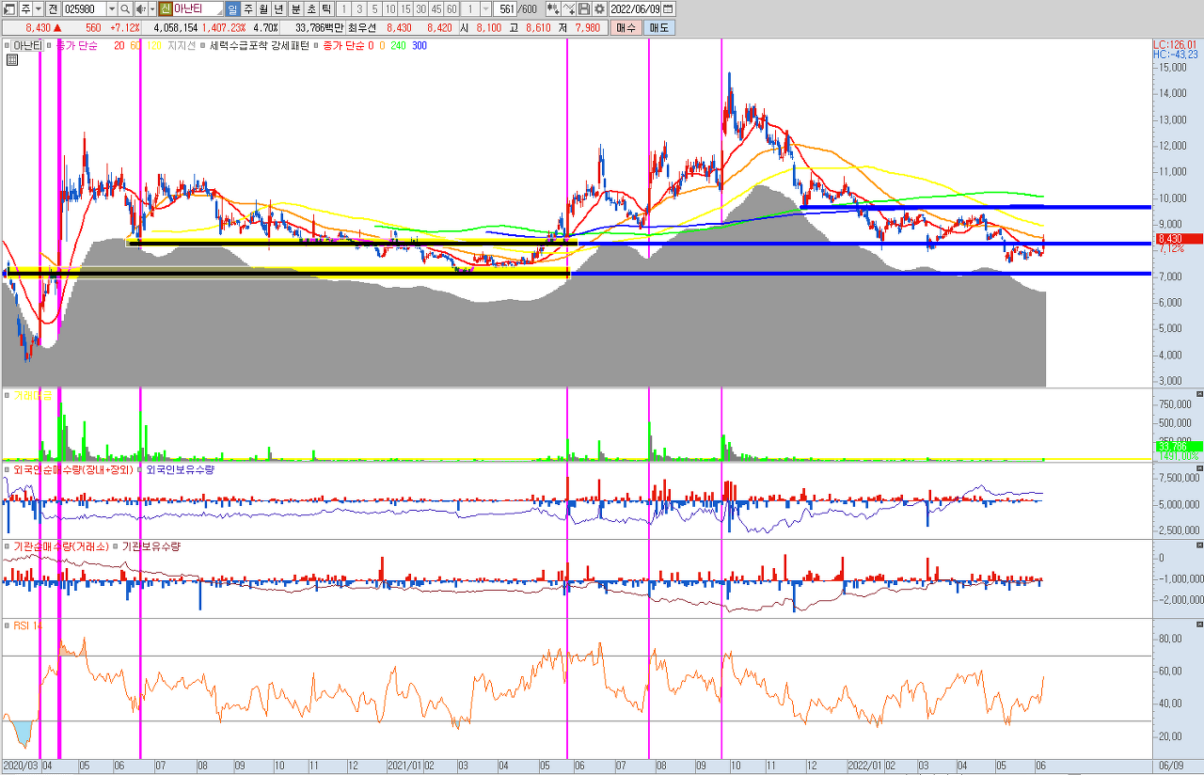Click the date field 2022/06/09
This screenshot has height=775, width=1204.
point(636,8)
